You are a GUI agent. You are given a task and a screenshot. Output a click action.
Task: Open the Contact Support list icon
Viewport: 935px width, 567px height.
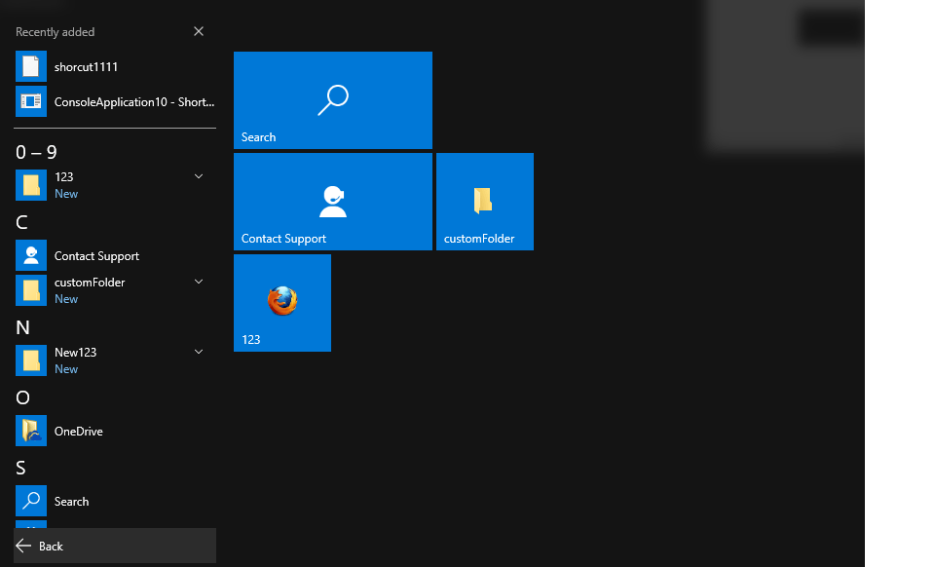click(31, 255)
